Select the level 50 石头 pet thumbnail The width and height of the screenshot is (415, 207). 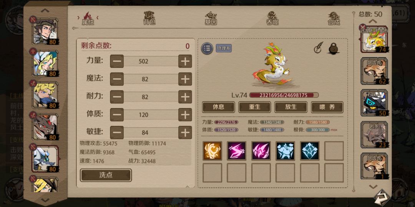pos(374,103)
